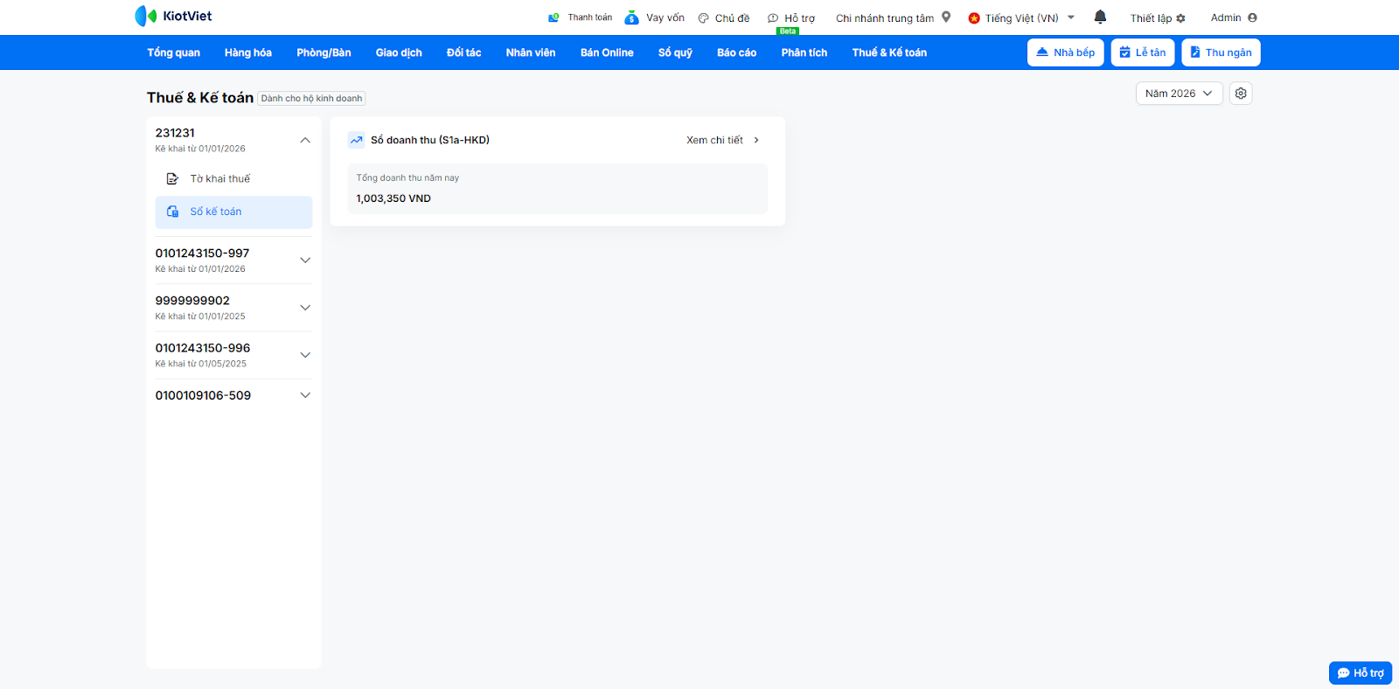Click the Tiếng Việt (VN) language label
This screenshot has width=1399, height=689.
[1021, 18]
